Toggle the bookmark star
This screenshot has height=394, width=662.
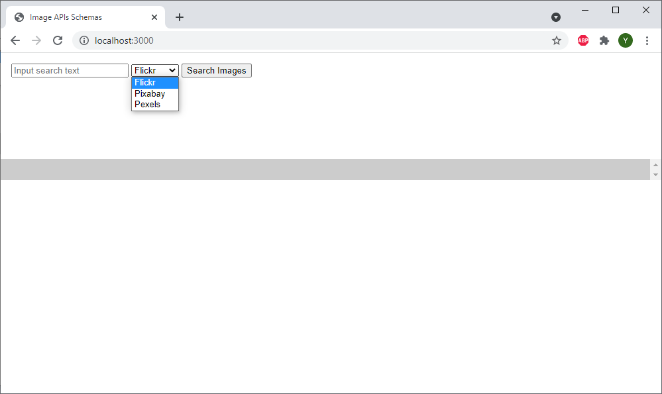tap(557, 40)
